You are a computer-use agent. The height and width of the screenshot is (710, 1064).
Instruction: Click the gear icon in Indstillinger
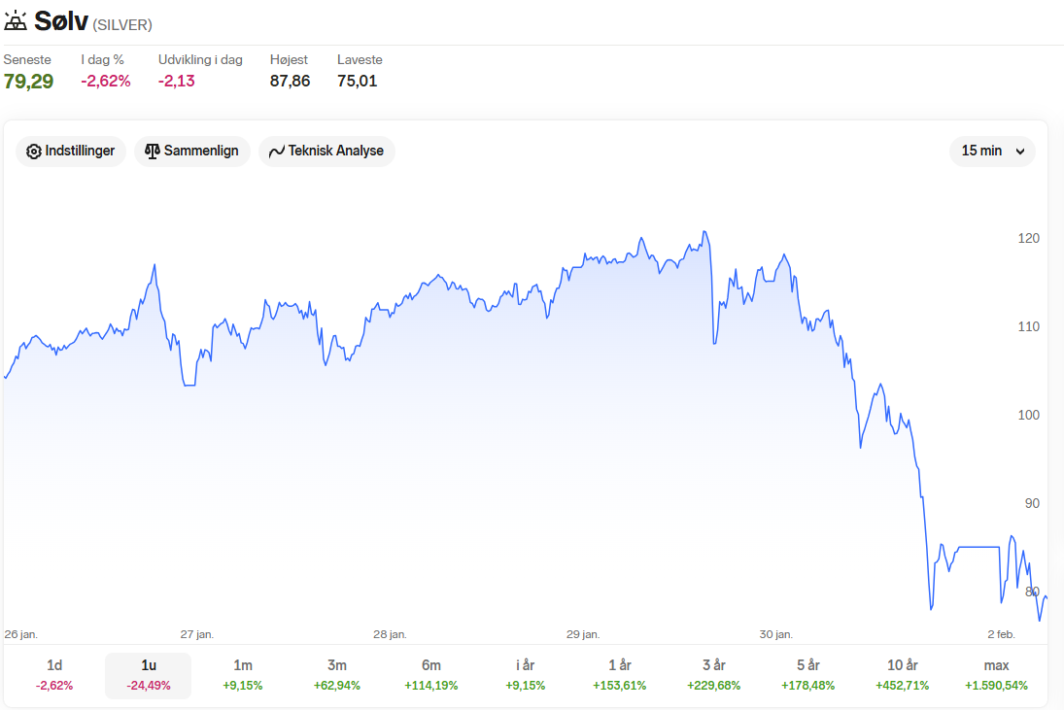(x=34, y=152)
